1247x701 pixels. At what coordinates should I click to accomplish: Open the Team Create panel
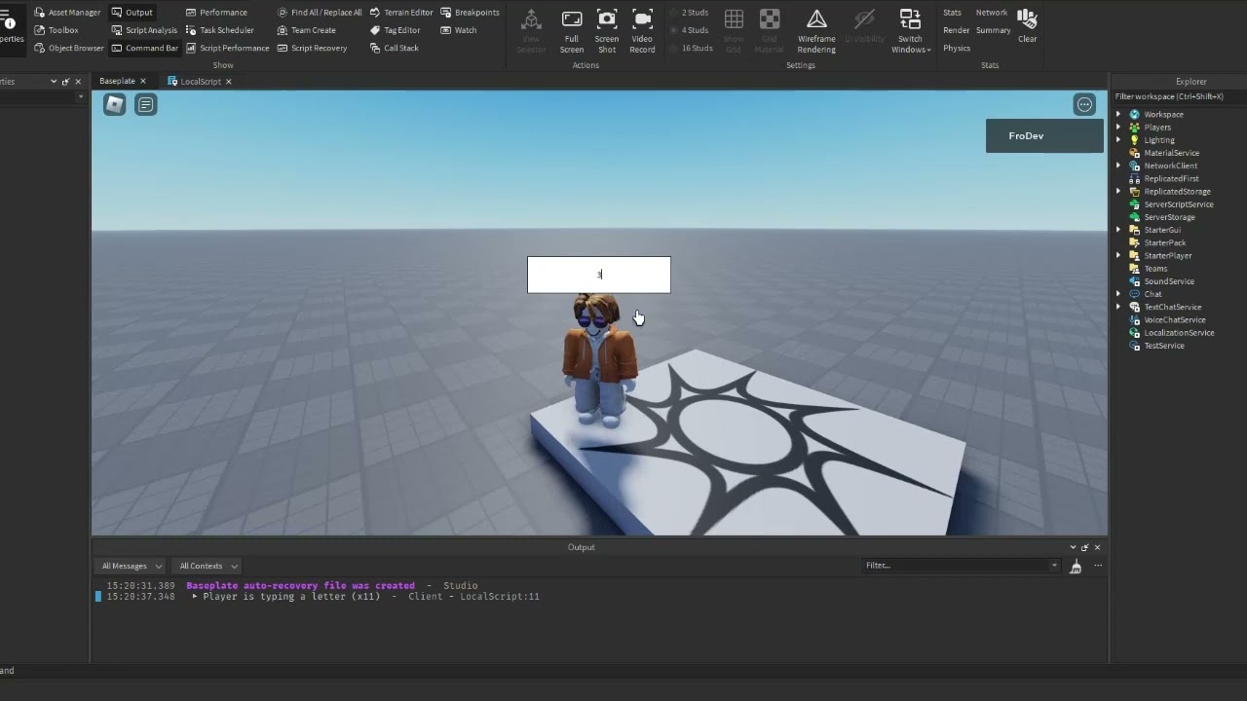tap(306, 30)
